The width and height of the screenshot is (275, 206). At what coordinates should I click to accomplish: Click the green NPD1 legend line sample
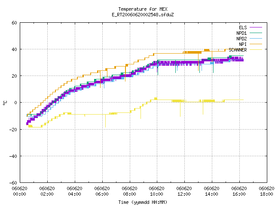[x=256, y=33]
